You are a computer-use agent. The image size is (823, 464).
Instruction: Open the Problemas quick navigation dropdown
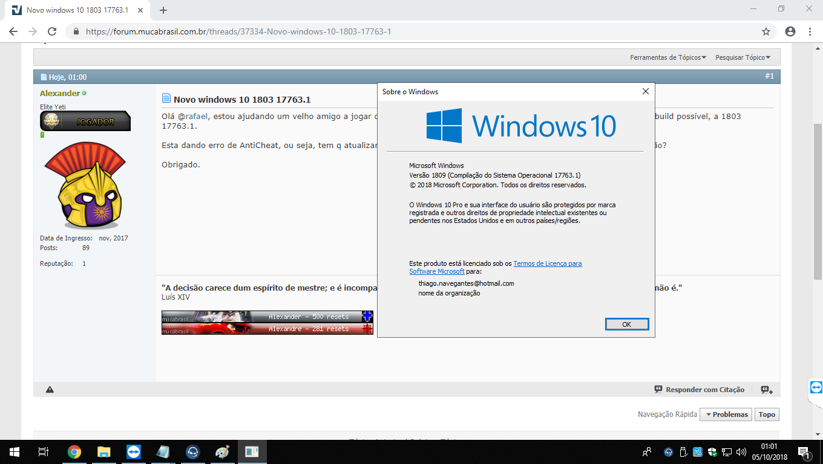click(726, 414)
